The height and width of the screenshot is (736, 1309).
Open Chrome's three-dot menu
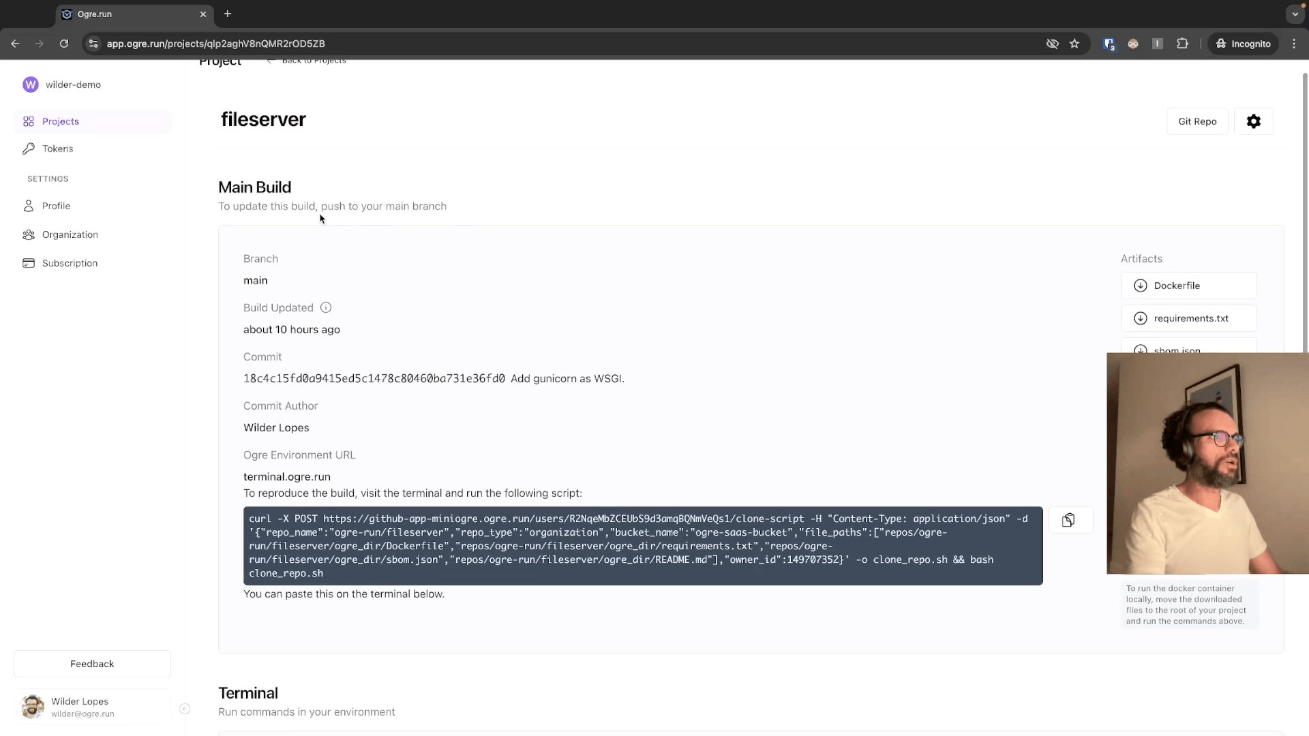pyautogui.click(x=1294, y=44)
